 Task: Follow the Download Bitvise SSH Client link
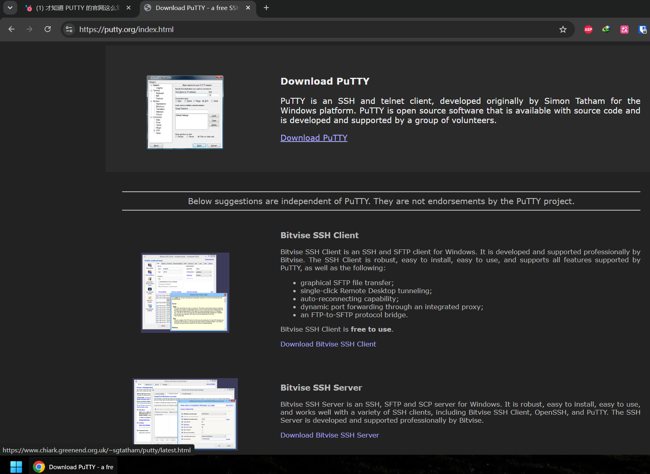(328, 344)
